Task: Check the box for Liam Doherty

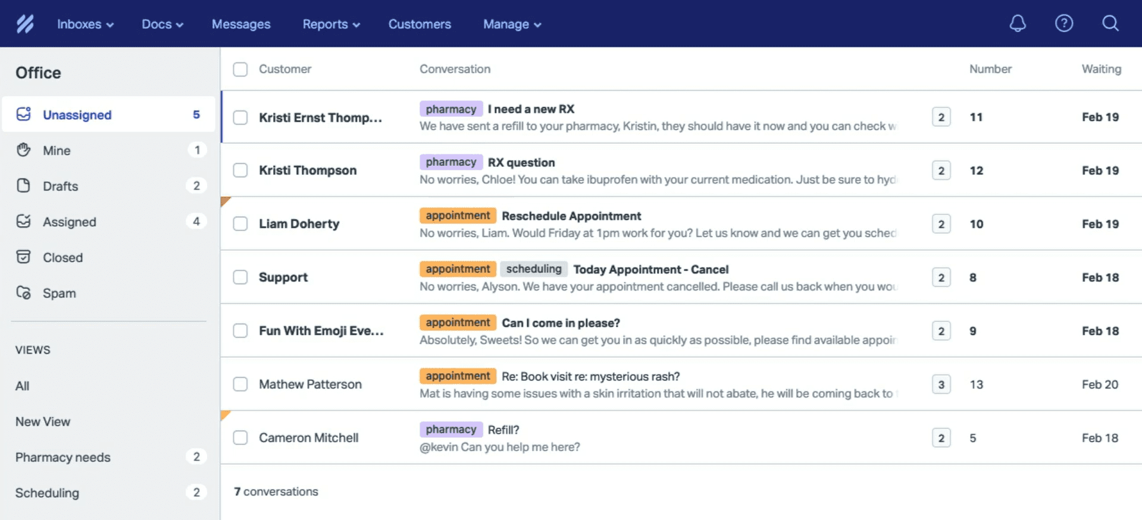Action: (x=240, y=224)
